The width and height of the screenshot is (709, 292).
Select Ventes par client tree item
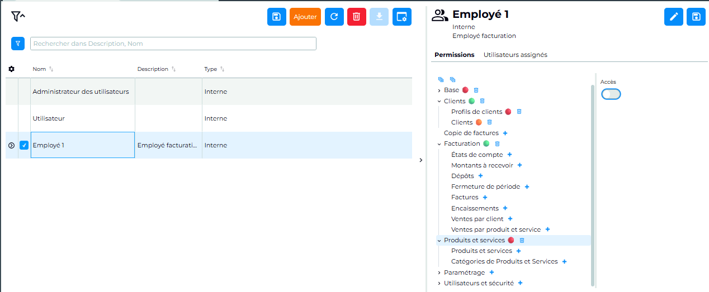(x=478, y=219)
